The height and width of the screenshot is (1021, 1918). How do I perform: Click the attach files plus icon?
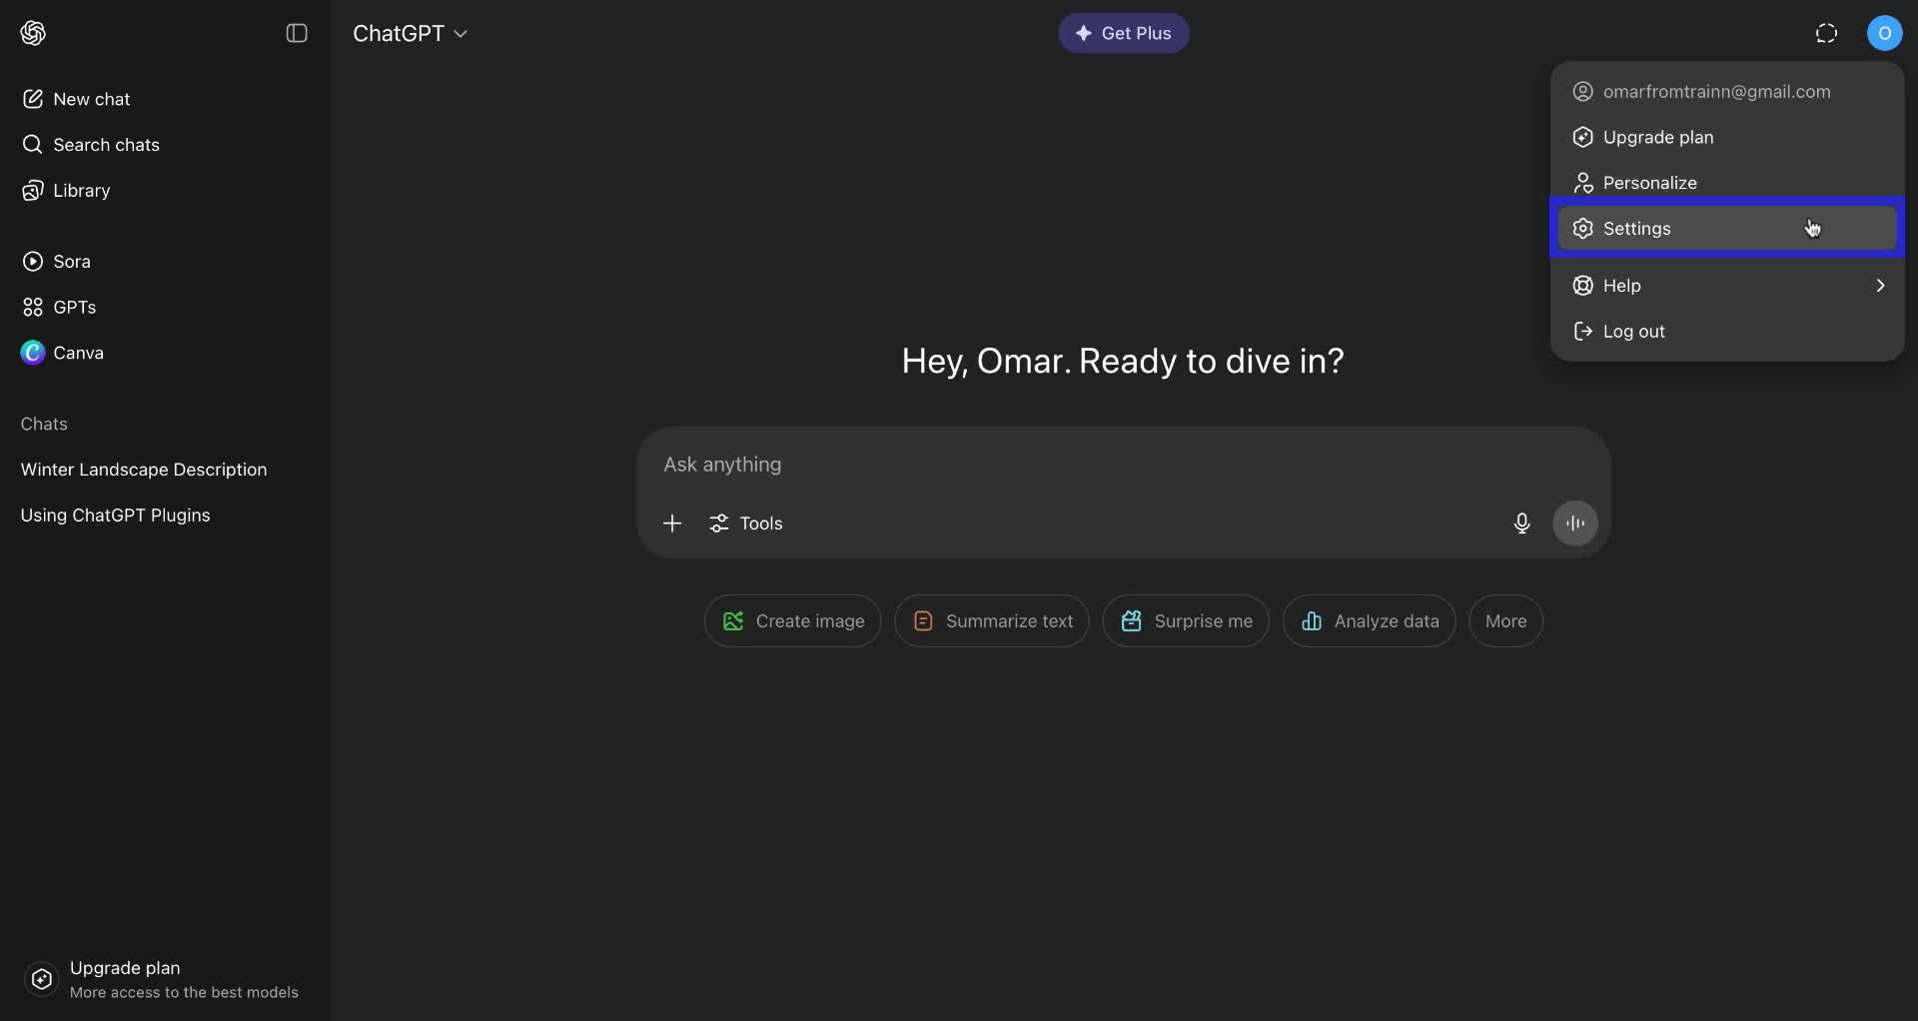pos(672,522)
